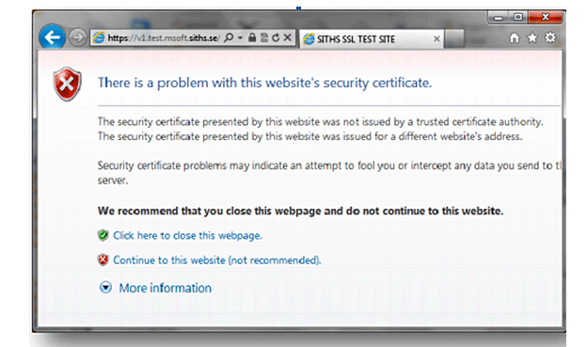
Task: Click into the https address field
Action: [x=164, y=38]
